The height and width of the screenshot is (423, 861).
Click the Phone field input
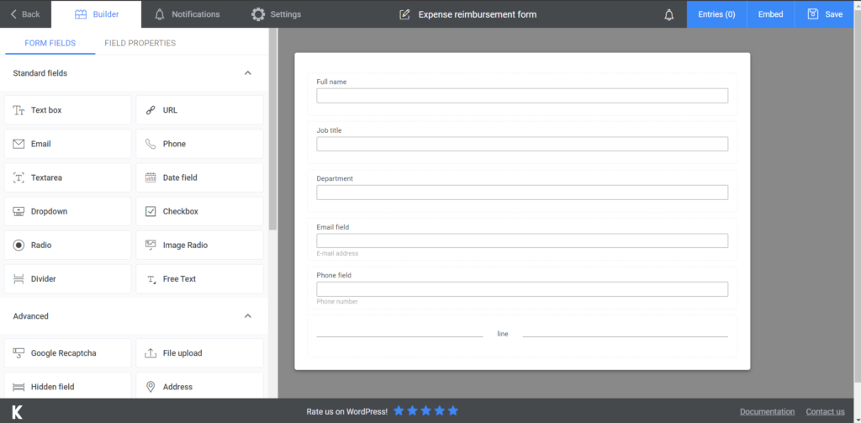click(x=522, y=289)
